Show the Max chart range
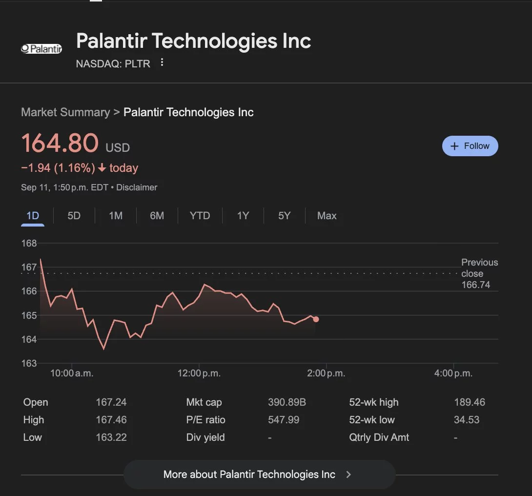This screenshot has height=496, width=532. pyautogui.click(x=327, y=216)
